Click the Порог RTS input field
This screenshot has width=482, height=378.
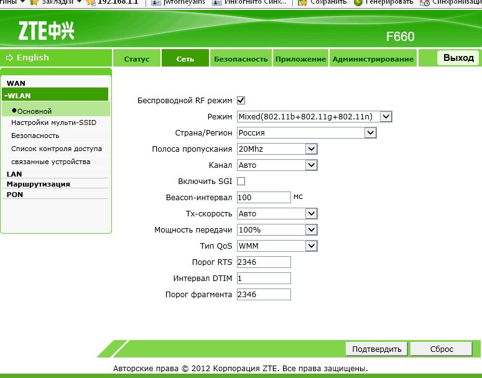[264, 262]
